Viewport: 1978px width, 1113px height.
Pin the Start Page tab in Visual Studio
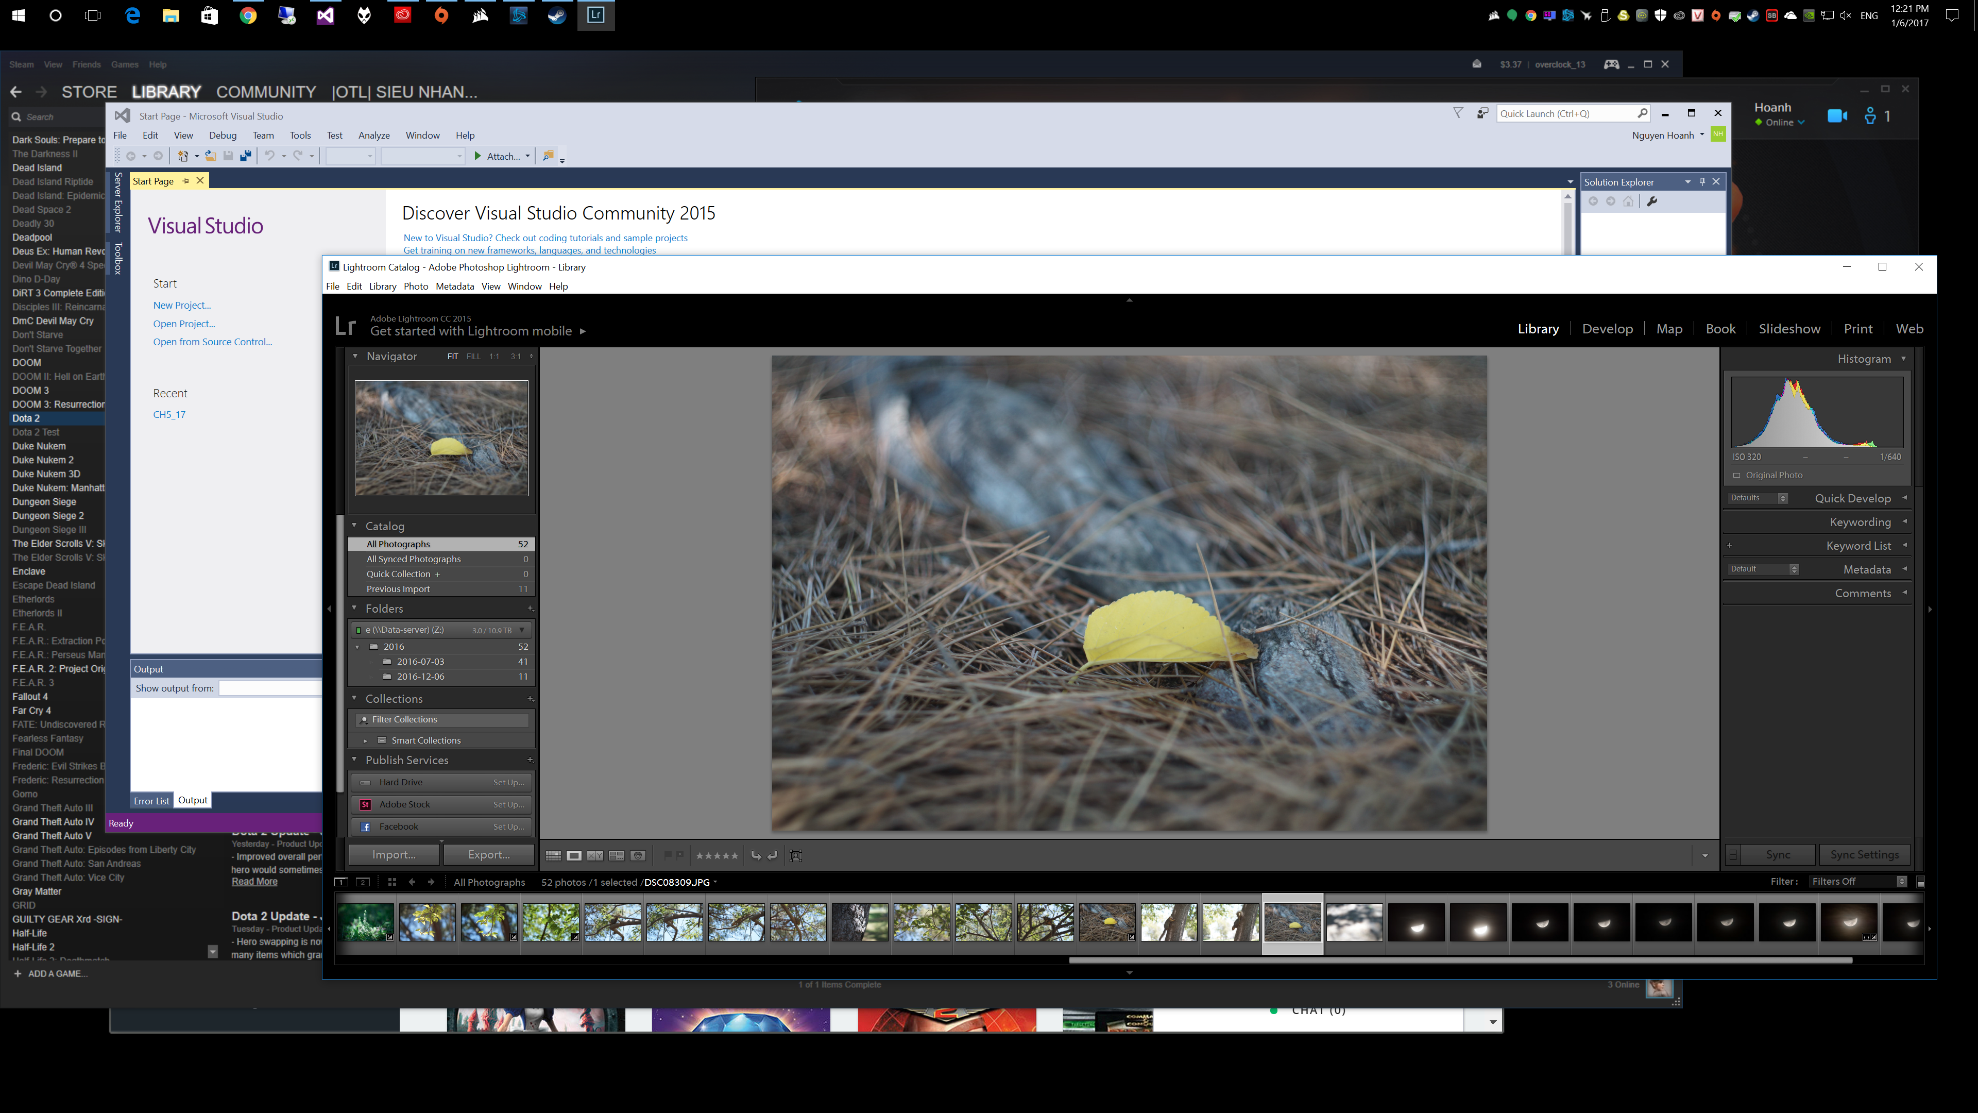186,181
